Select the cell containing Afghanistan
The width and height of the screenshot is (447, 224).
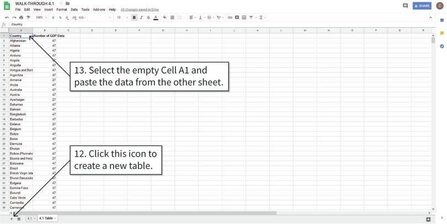tap(21, 41)
